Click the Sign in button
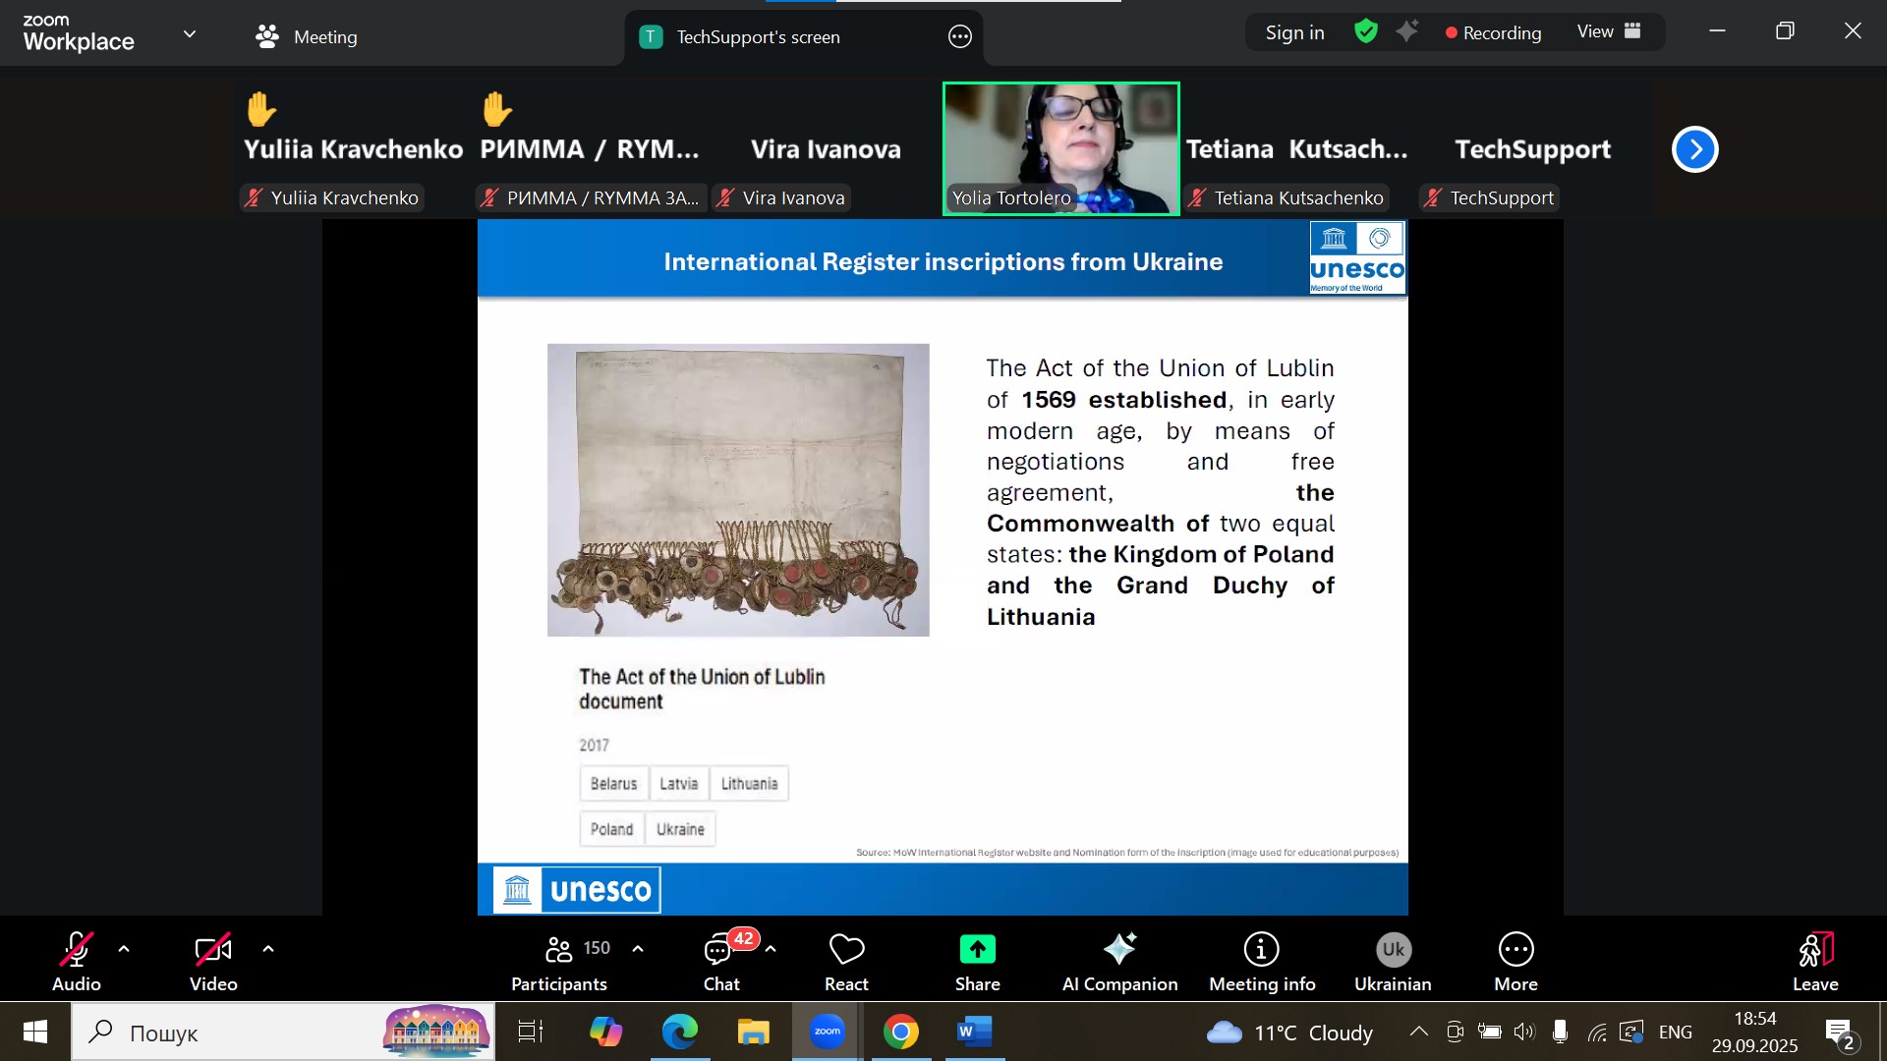The width and height of the screenshot is (1887, 1061). pos(1294,32)
